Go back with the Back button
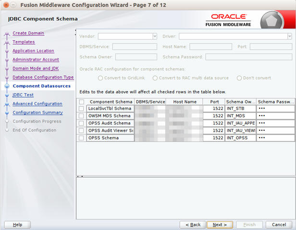The height and width of the screenshot is (230, 296). click(193, 225)
